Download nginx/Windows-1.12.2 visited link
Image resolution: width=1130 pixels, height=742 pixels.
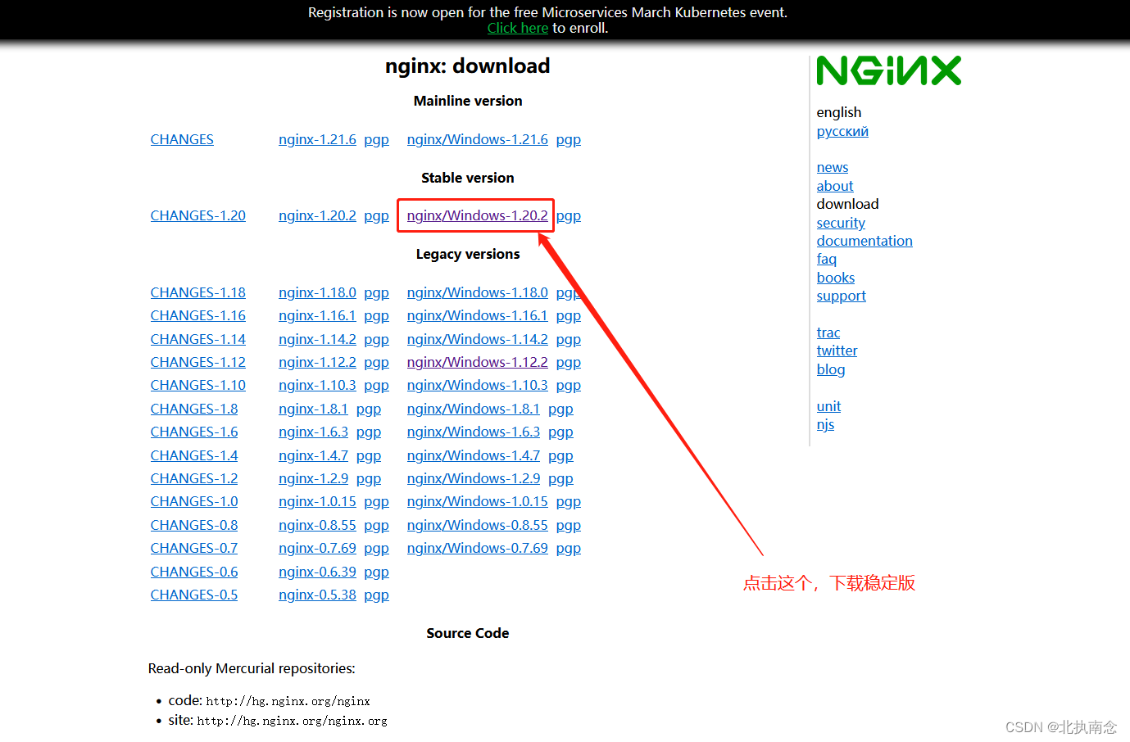pyautogui.click(x=477, y=362)
